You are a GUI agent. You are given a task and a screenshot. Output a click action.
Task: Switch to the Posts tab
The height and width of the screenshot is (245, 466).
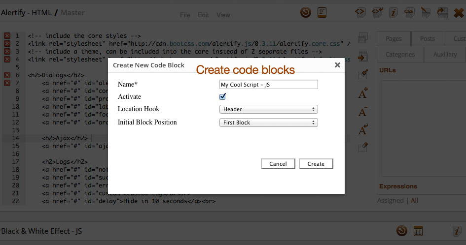428,39
